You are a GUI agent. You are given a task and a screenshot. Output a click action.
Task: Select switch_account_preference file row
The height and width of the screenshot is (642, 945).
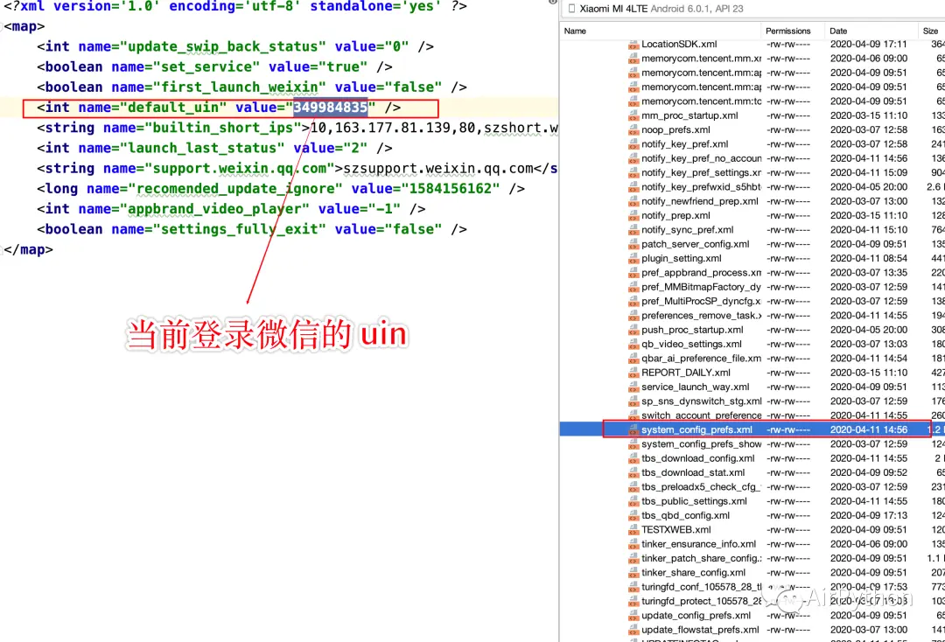click(x=752, y=415)
